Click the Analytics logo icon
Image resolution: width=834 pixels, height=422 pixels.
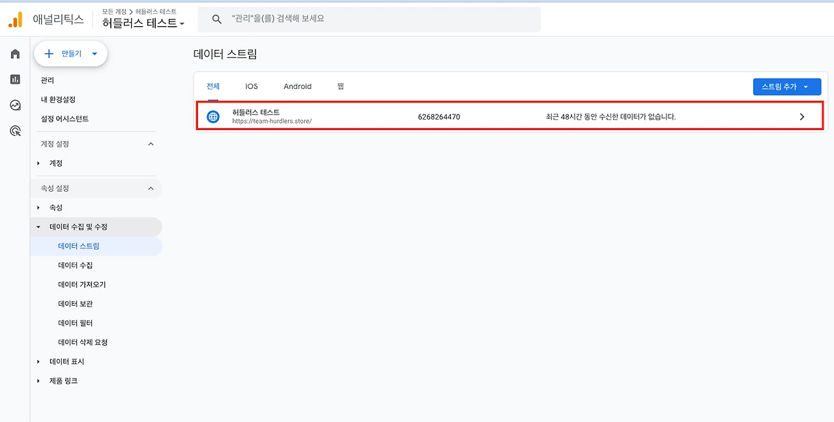pos(15,20)
